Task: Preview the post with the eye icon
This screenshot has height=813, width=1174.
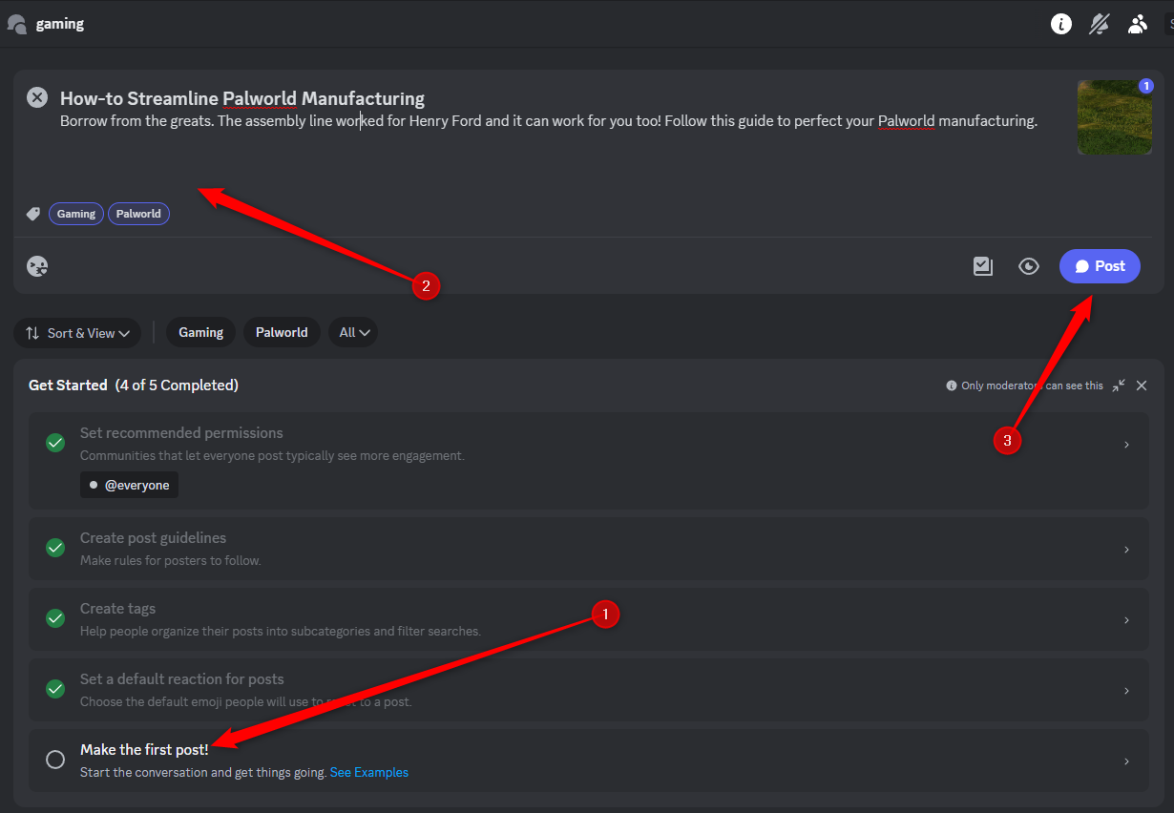Action: 1028,266
